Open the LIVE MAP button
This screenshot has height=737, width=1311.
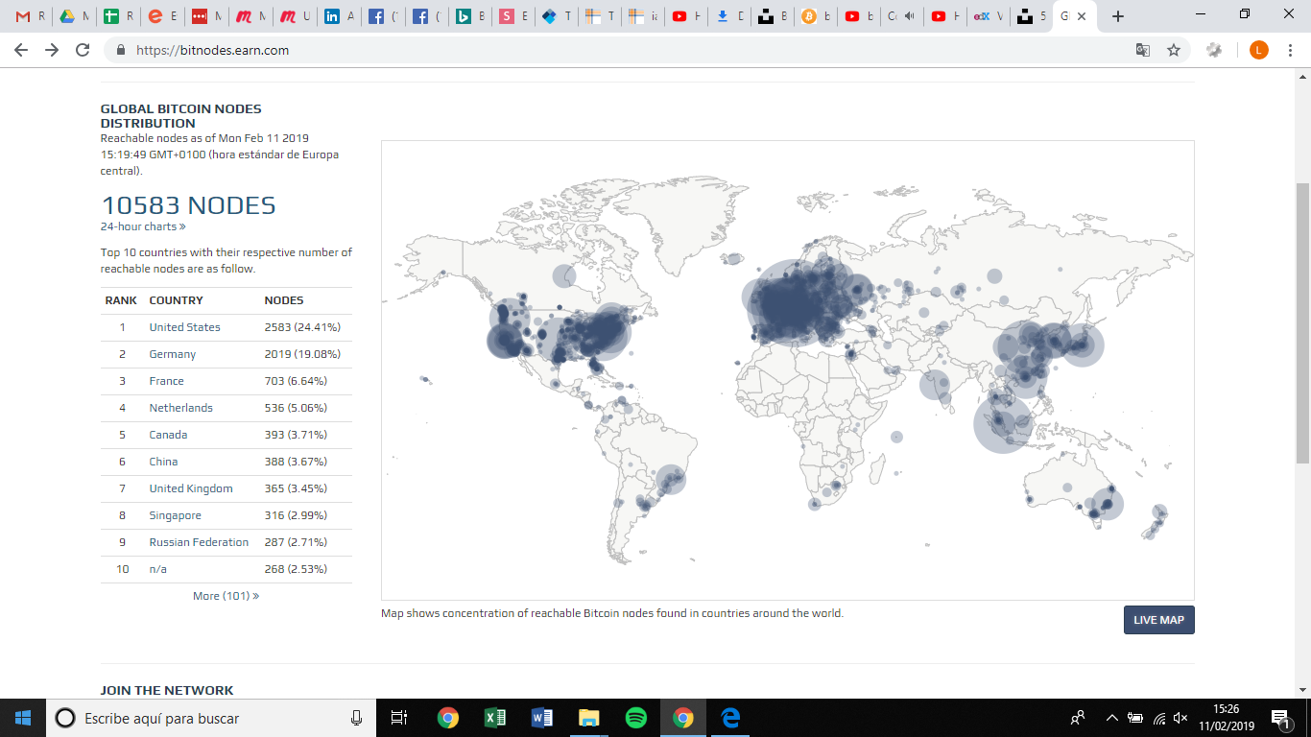tap(1158, 620)
